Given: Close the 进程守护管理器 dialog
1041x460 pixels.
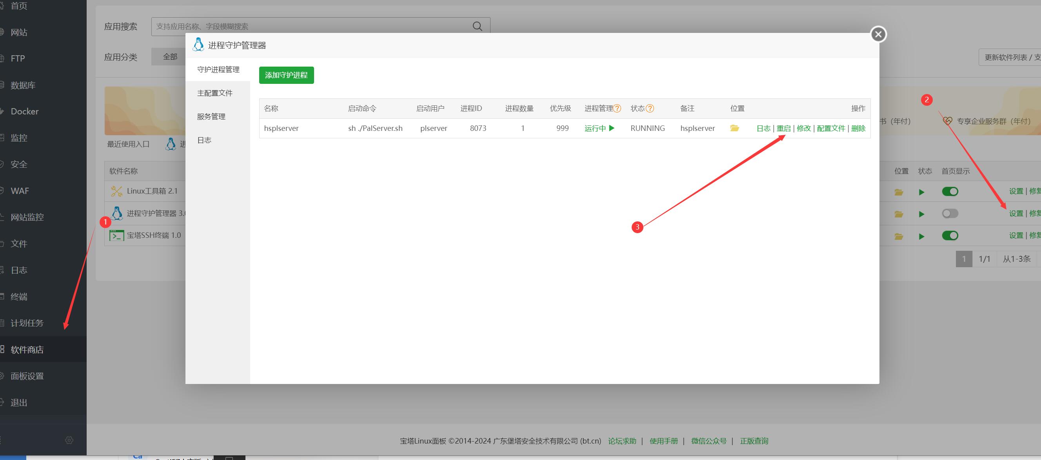Looking at the screenshot, I should click(x=878, y=34).
